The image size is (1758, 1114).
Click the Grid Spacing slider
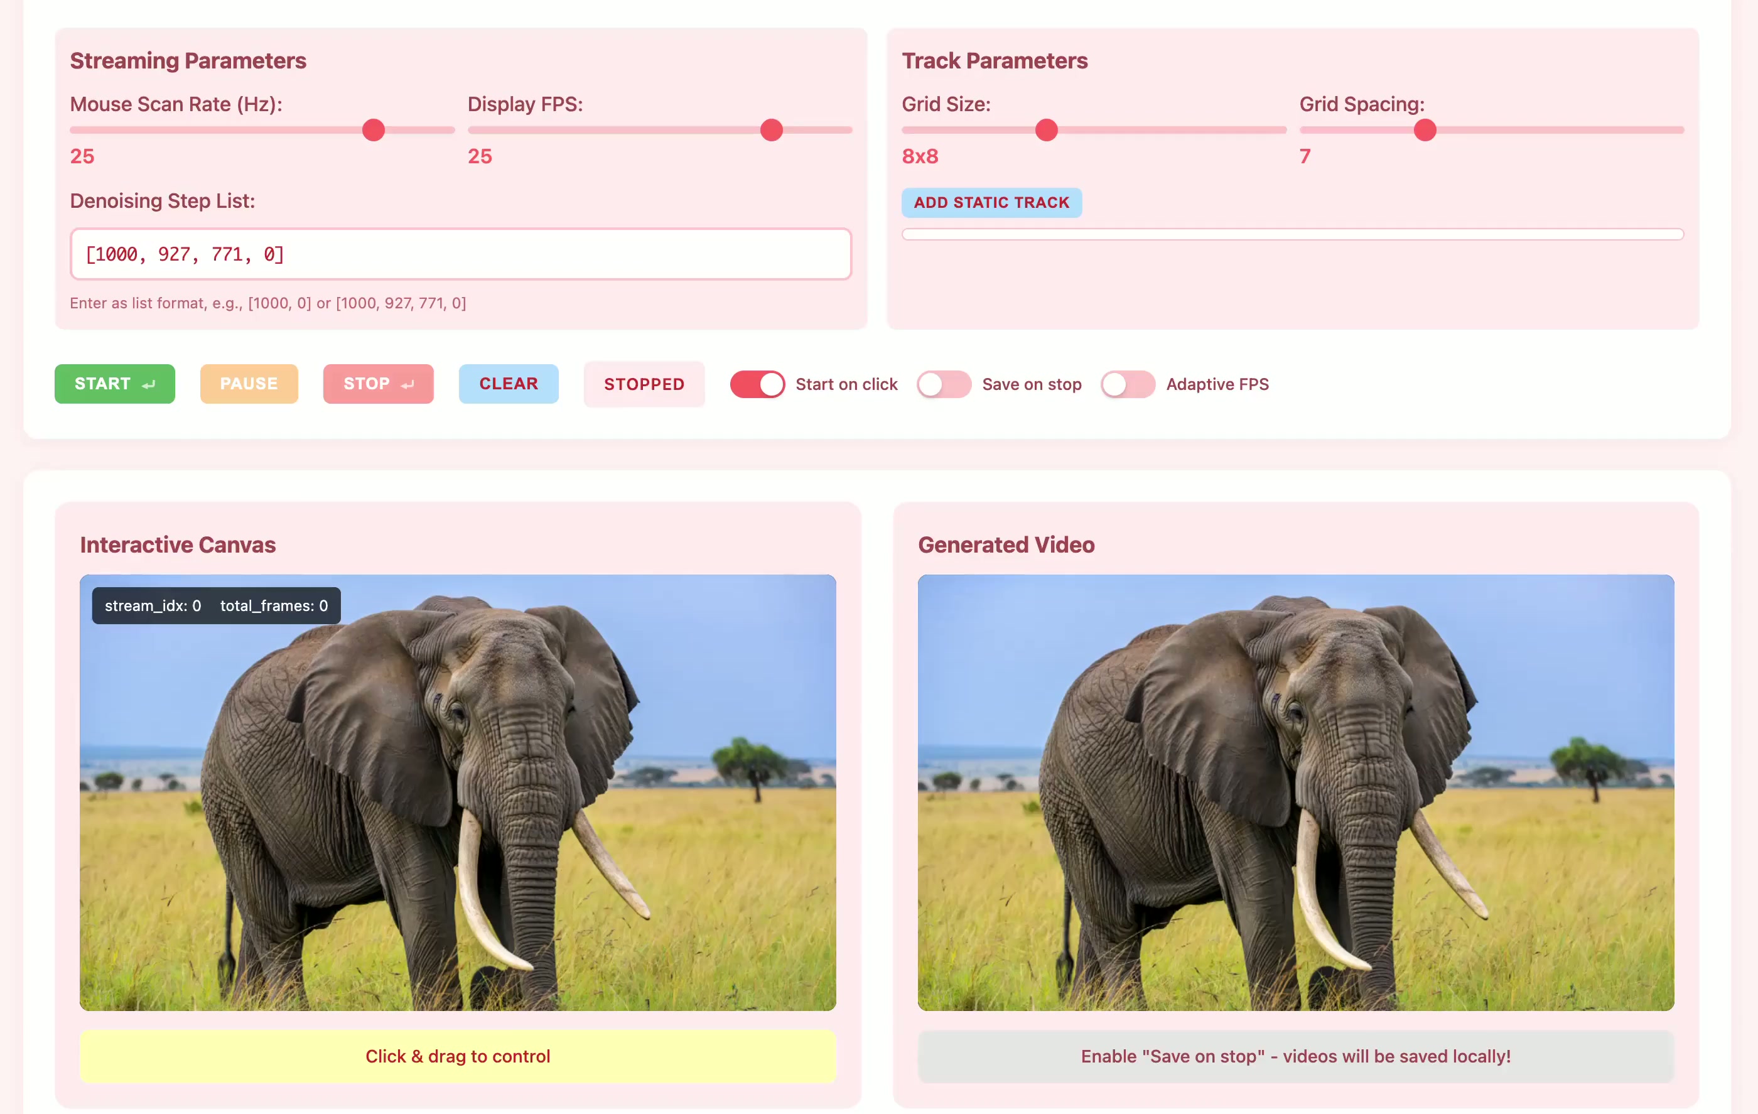click(x=1423, y=130)
